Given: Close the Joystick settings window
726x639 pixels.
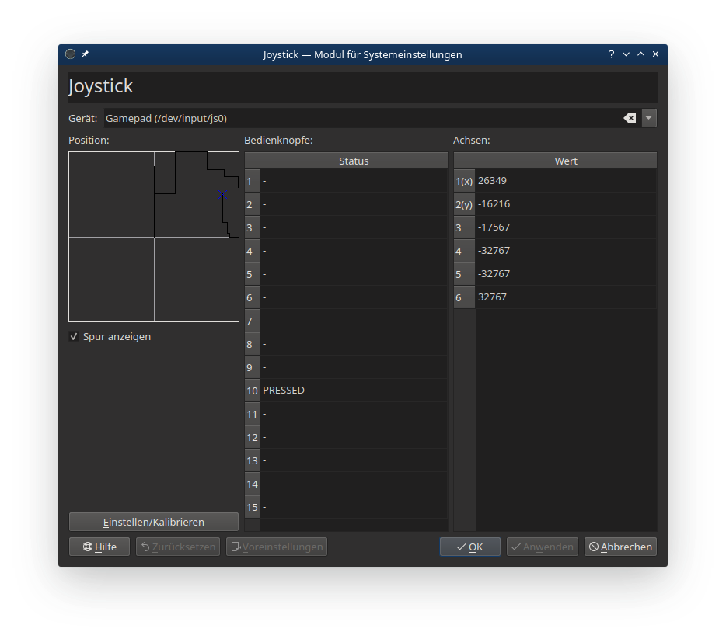Looking at the screenshot, I should point(655,54).
